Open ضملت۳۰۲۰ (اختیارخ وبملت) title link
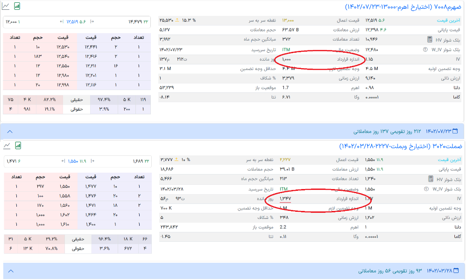467x280 pixels. click(x=401, y=146)
